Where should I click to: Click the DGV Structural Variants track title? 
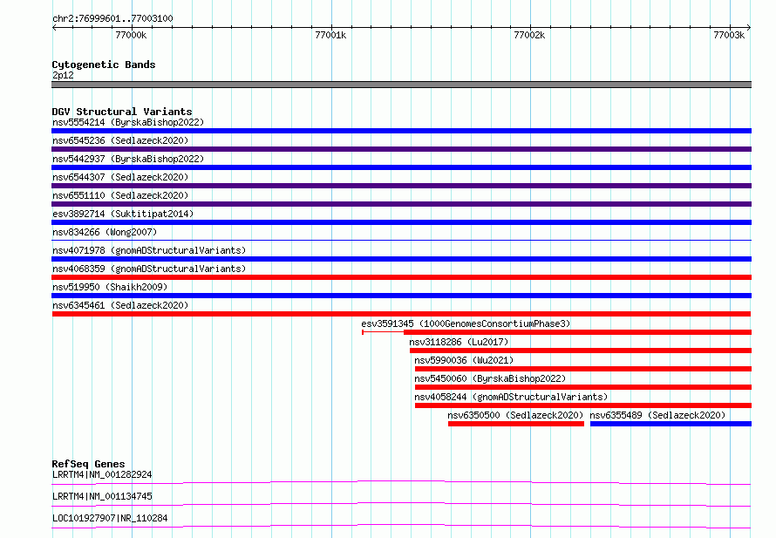[122, 112]
